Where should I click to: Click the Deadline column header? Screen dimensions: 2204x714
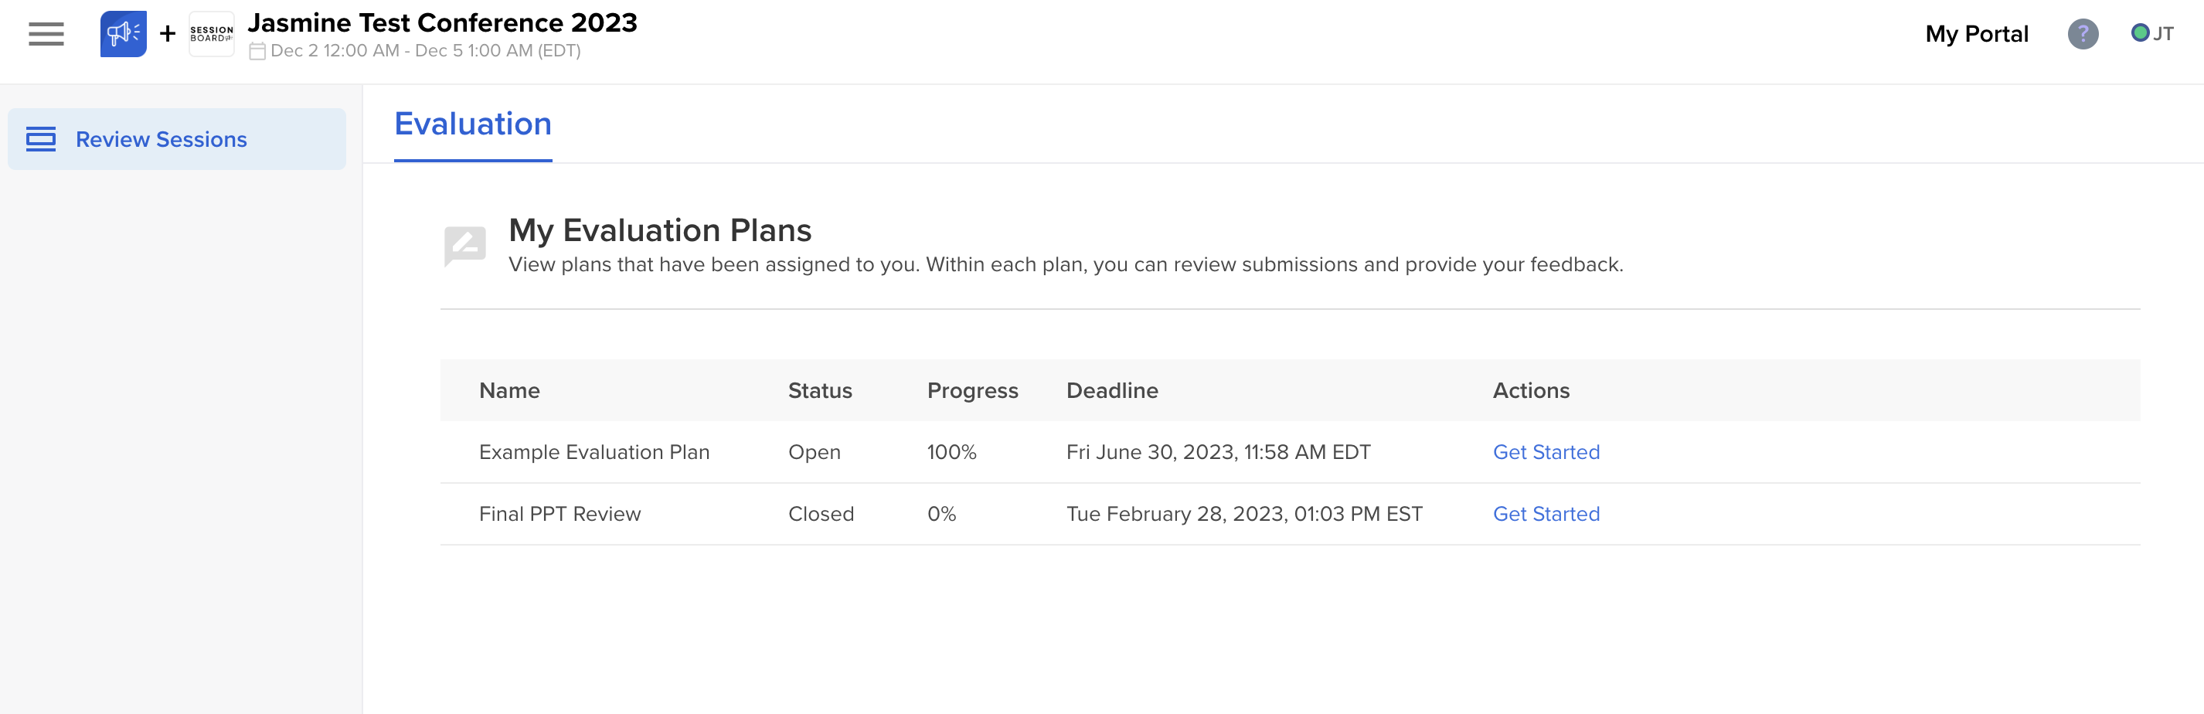point(1112,390)
